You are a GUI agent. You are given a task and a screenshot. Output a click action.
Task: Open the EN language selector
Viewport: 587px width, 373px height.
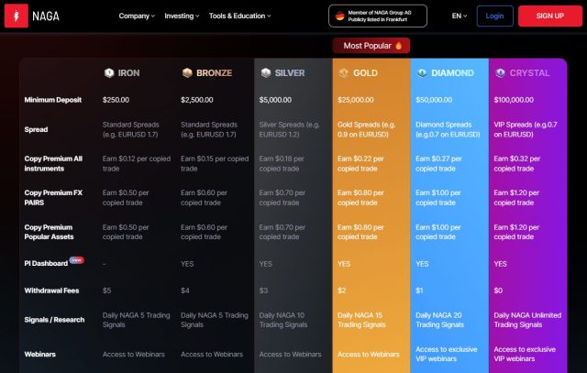point(459,16)
